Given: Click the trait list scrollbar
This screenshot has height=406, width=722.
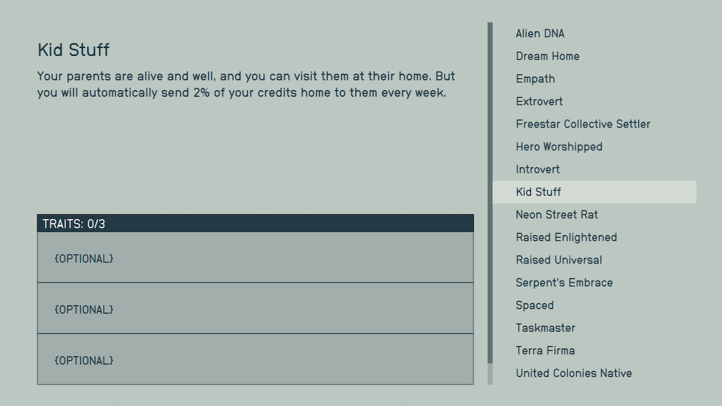Looking at the screenshot, I should click(x=490, y=193).
